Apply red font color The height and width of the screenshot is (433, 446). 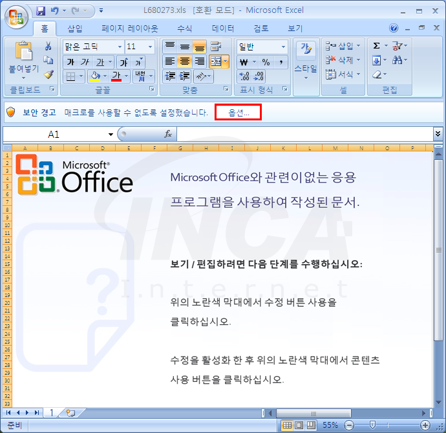click(x=116, y=76)
